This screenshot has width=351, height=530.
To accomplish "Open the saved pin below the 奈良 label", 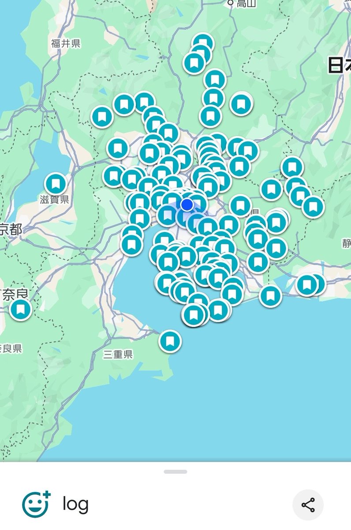I will tap(20, 309).
